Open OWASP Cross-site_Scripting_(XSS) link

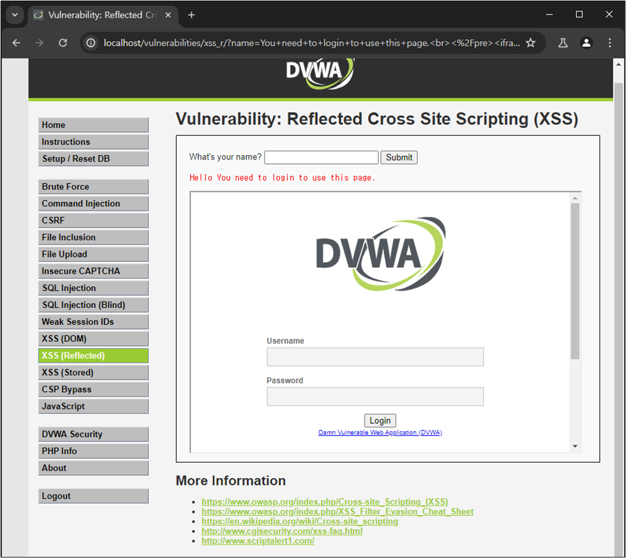click(324, 502)
